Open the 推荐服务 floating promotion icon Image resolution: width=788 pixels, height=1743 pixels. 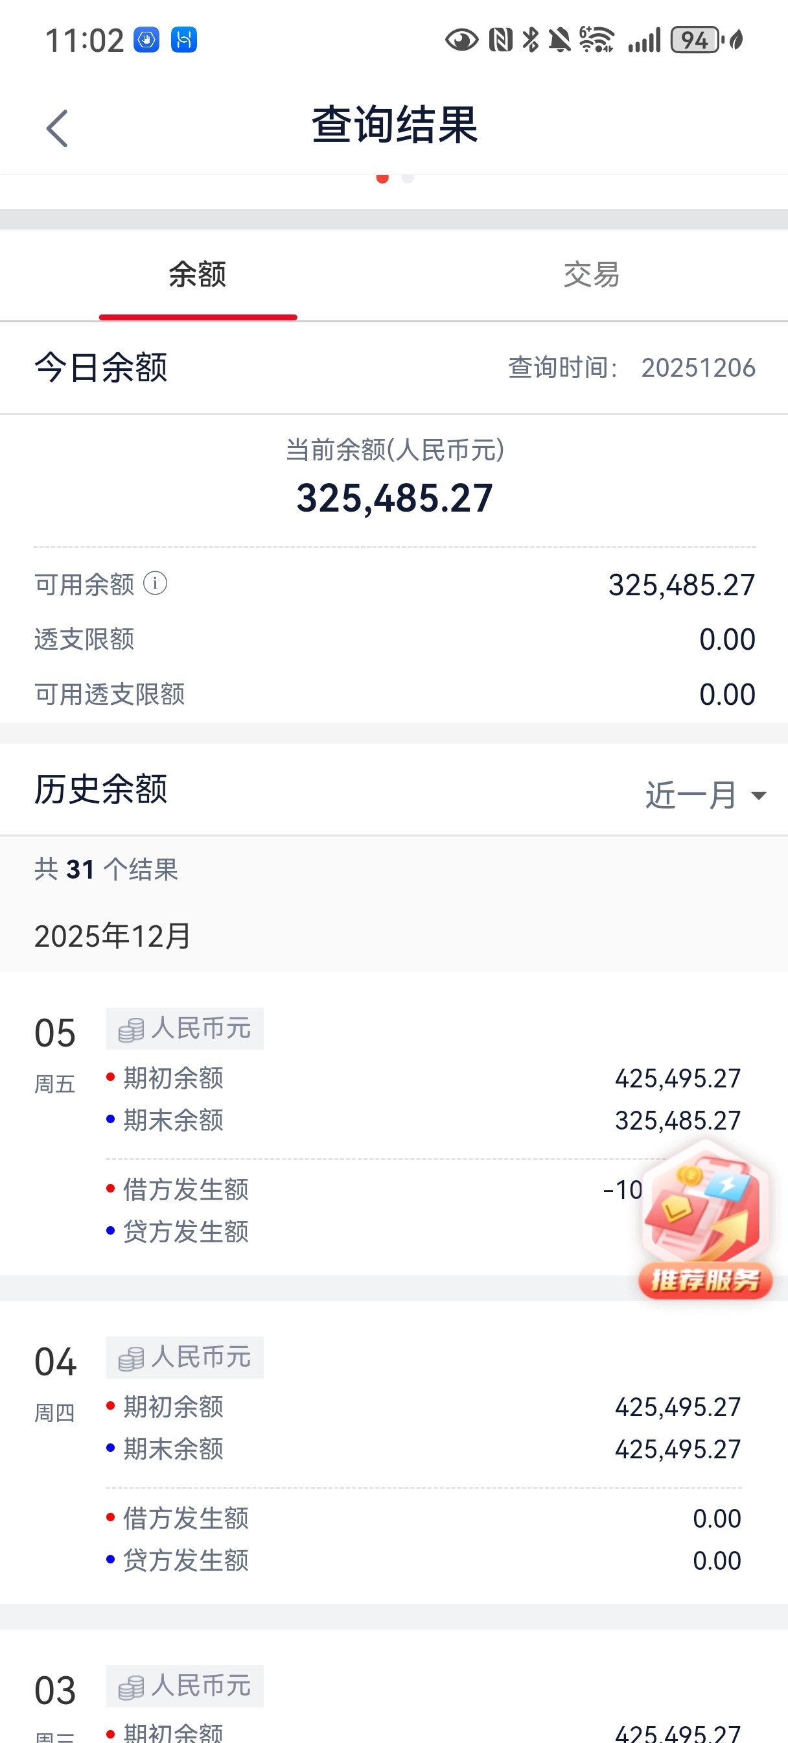pos(705,1221)
